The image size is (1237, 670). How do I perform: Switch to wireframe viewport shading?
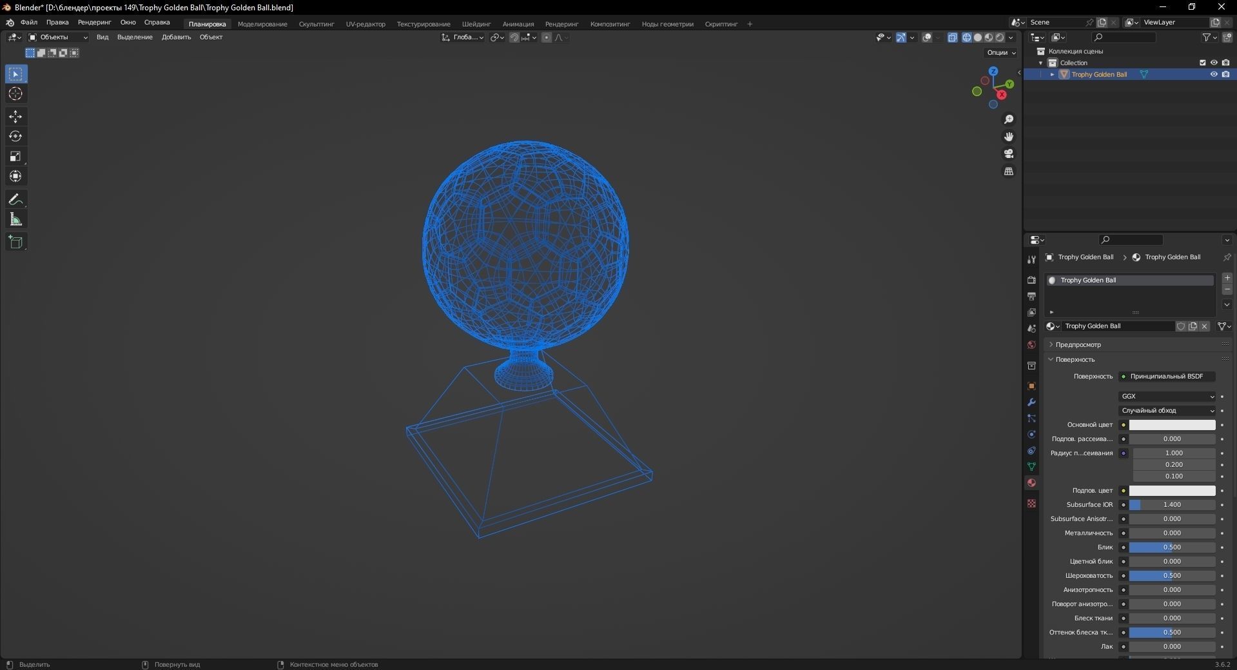[x=967, y=37]
